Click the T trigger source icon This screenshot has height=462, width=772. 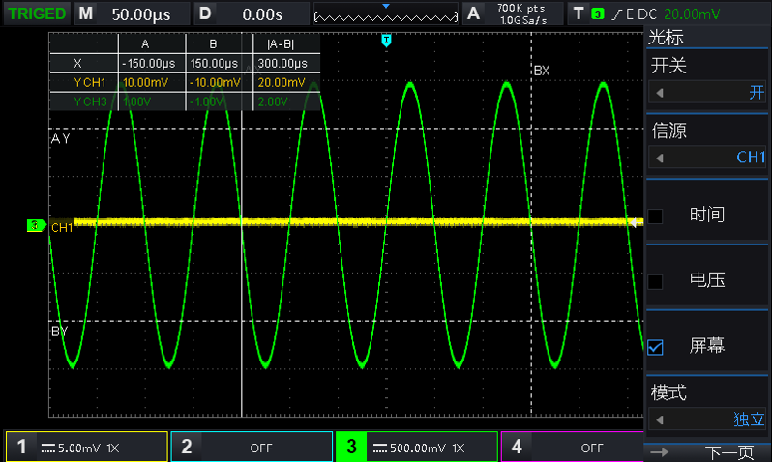[579, 14]
